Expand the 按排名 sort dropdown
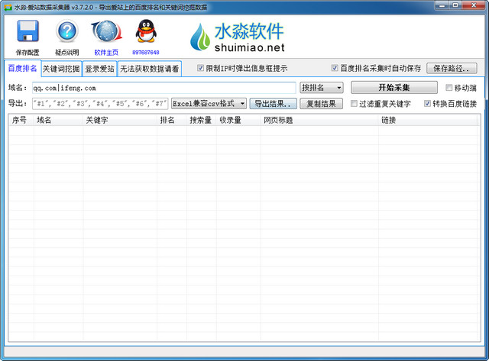The width and height of the screenshot is (489, 361). (322, 88)
